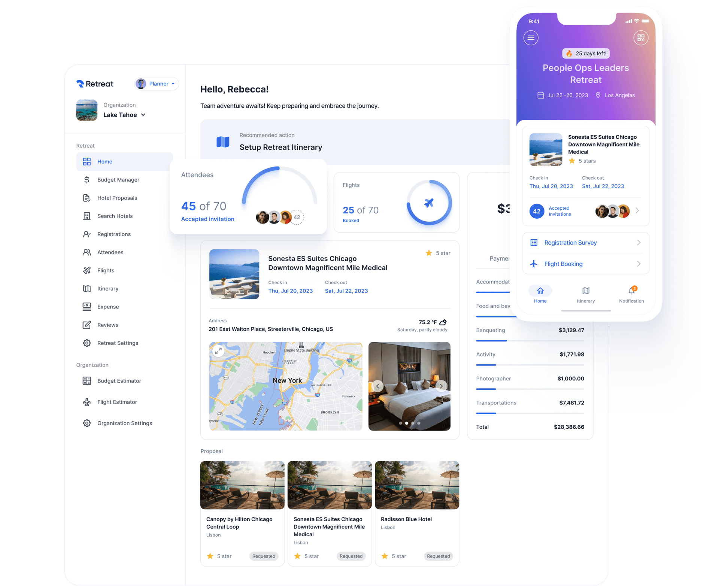
Task: Open Canopy by Hilton Chicago proposal
Action: pyautogui.click(x=242, y=513)
